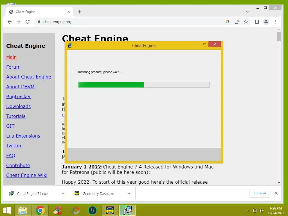Click Chrome forward arrow button
Viewport: 288px width, 216px height.
pos(19,22)
